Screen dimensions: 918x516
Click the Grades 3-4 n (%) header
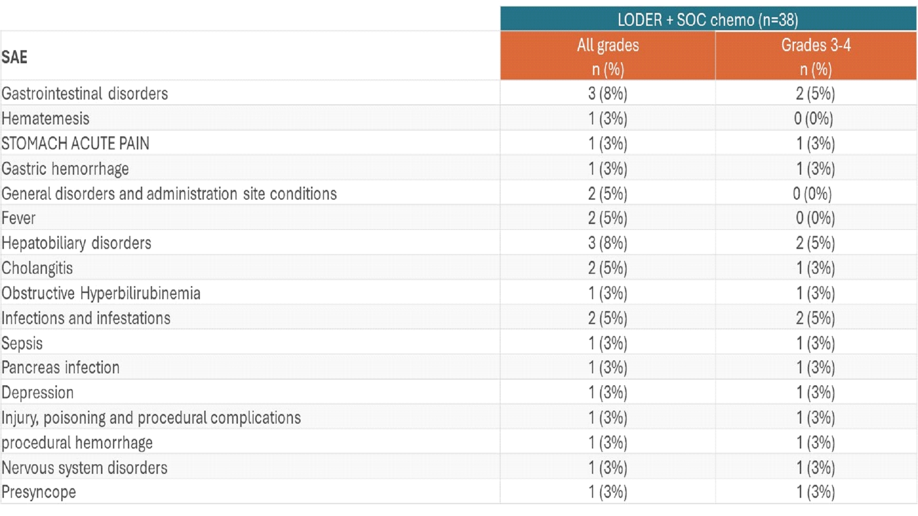pyautogui.click(x=816, y=56)
